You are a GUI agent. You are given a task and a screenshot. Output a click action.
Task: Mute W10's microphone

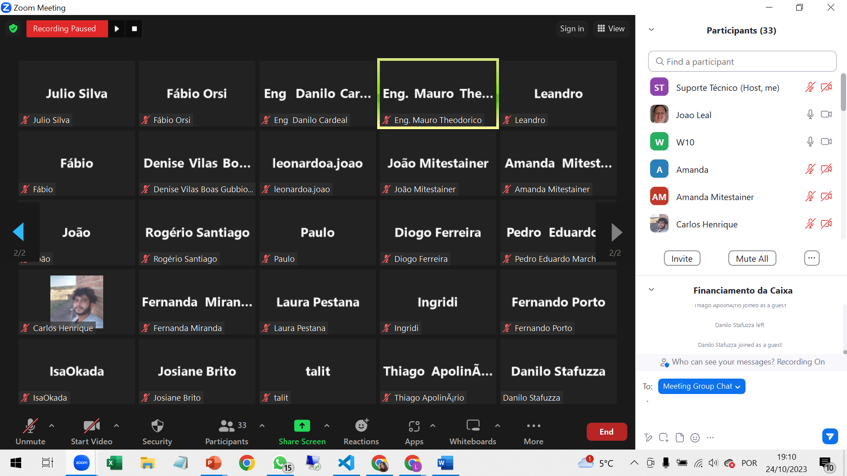click(x=810, y=142)
